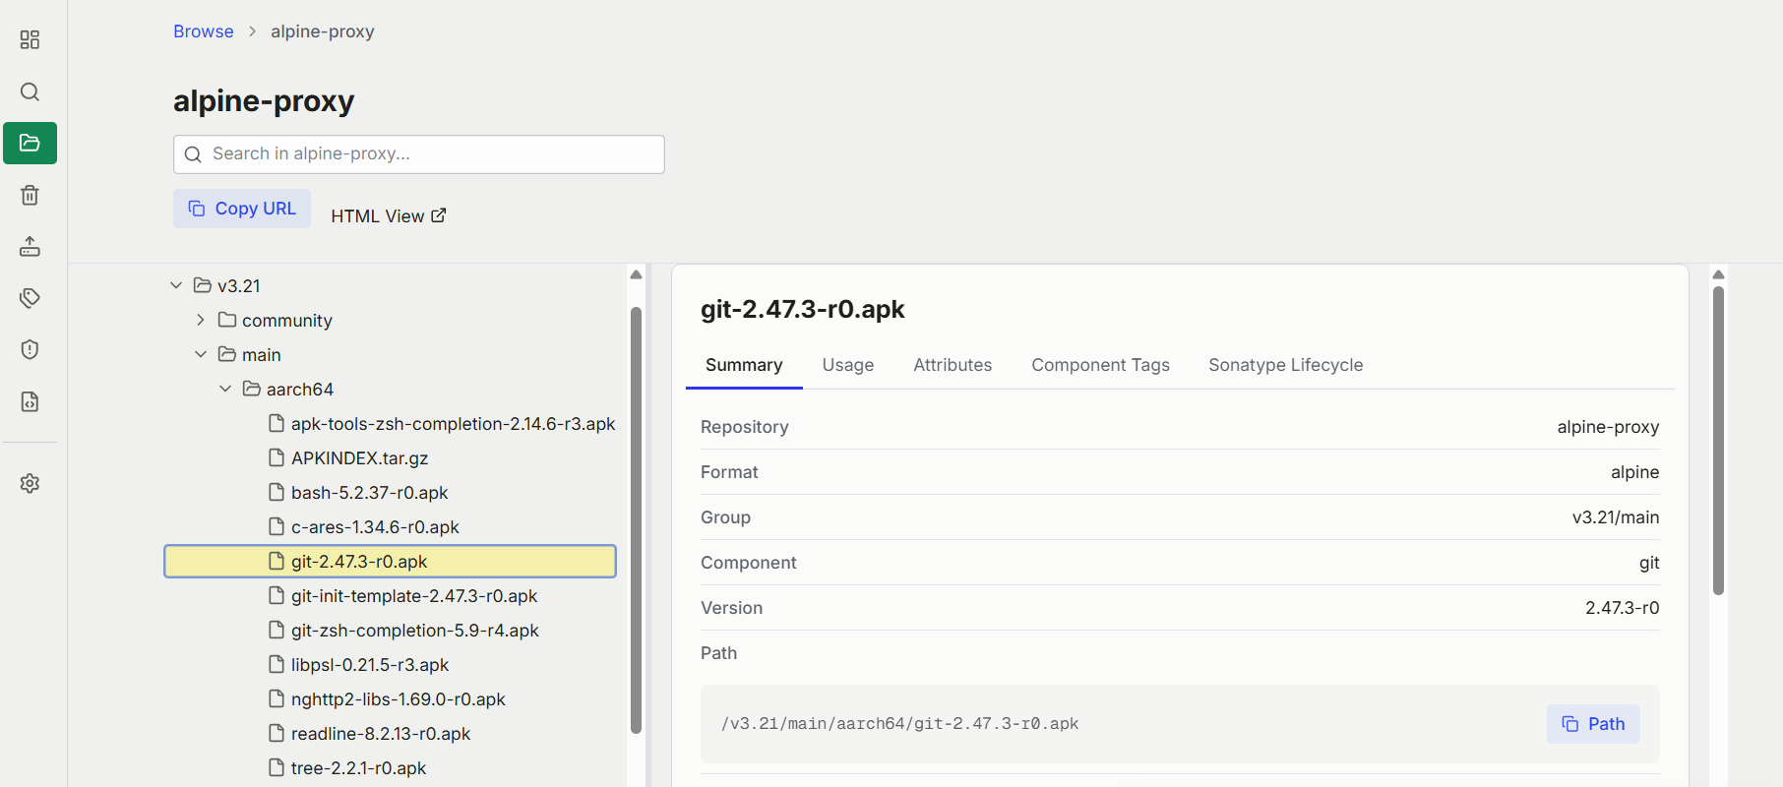Open the Upload sidebar icon

tap(30, 246)
